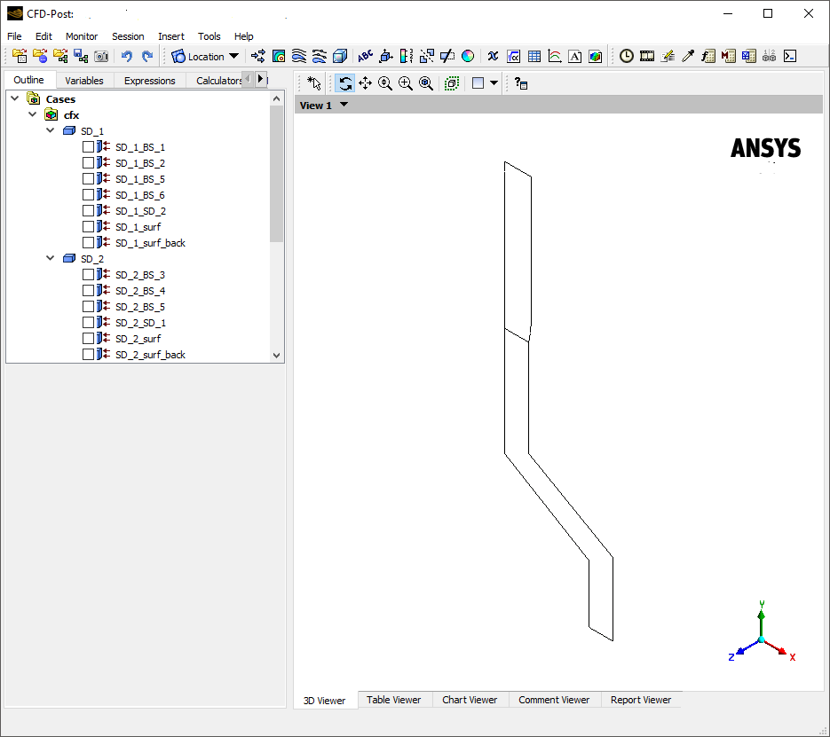Image resolution: width=830 pixels, height=737 pixels.
Task: Open the Monitor menu
Action: click(82, 36)
